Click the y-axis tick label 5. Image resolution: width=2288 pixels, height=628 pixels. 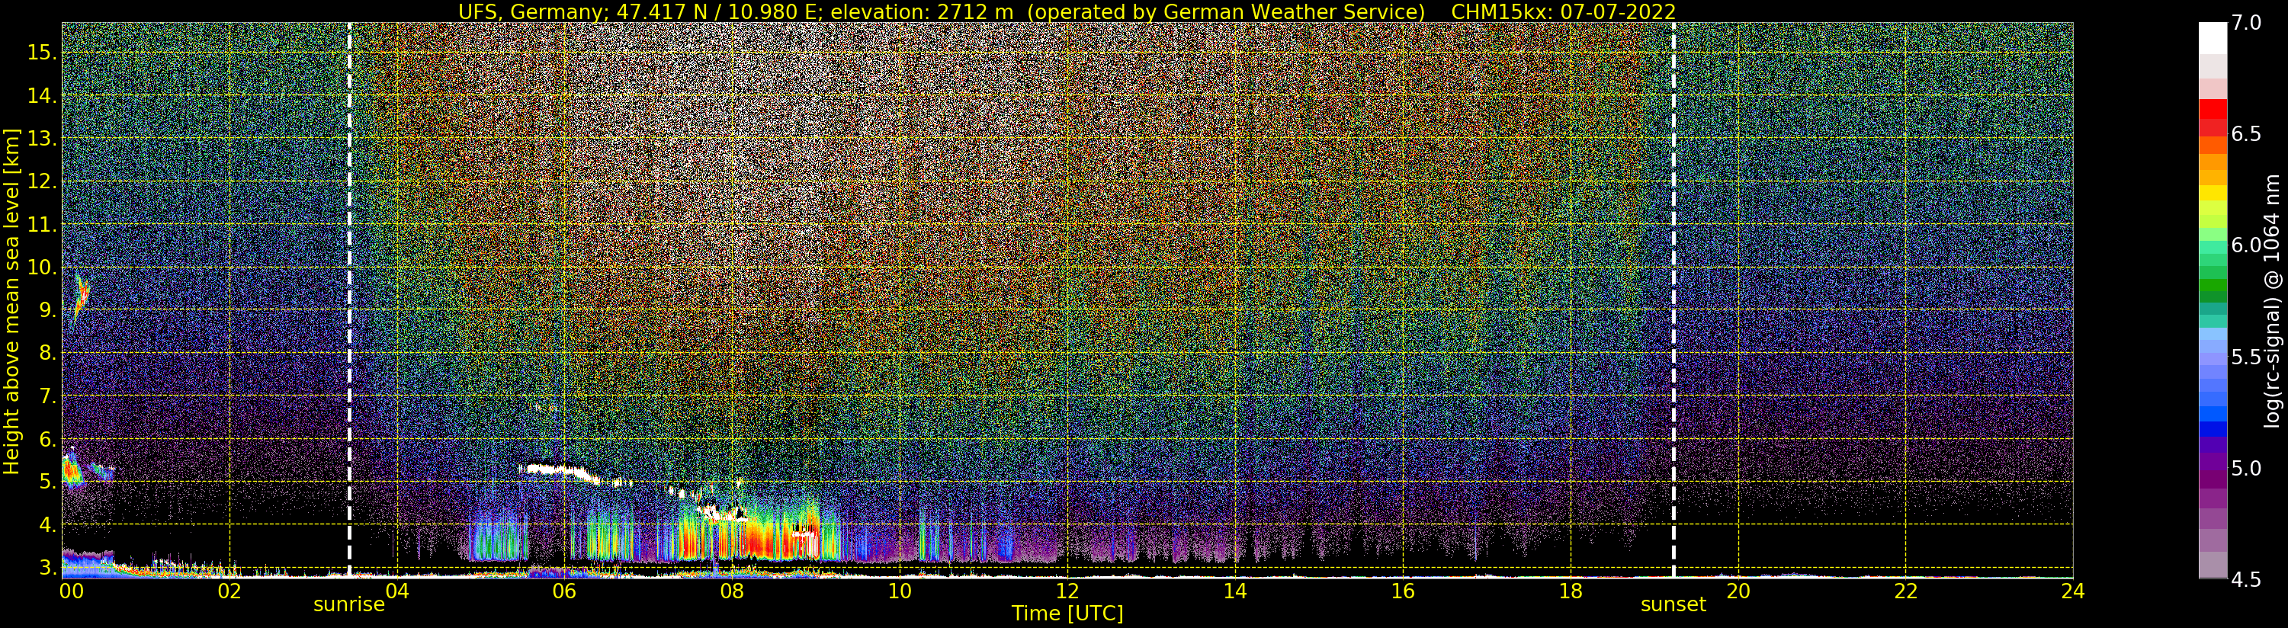[x=47, y=482]
